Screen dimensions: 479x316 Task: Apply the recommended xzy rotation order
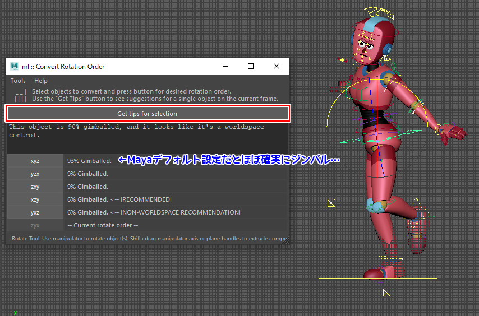point(35,199)
